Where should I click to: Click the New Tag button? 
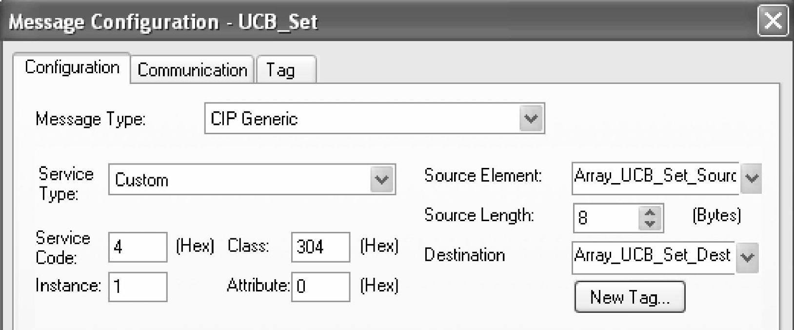pyautogui.click(x=630, y=297)
